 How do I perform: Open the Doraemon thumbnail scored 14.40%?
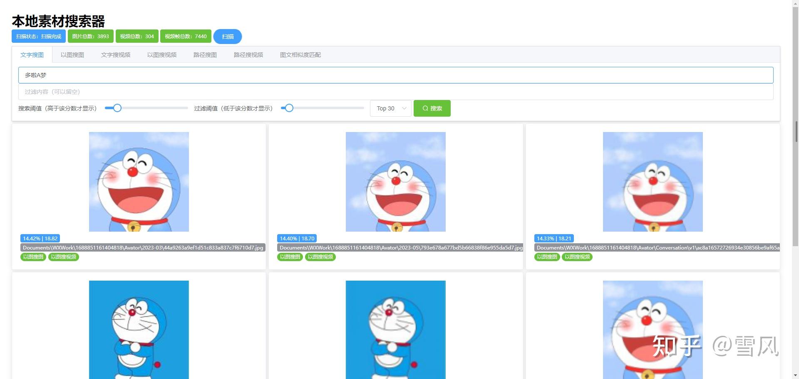click(396, 182)
